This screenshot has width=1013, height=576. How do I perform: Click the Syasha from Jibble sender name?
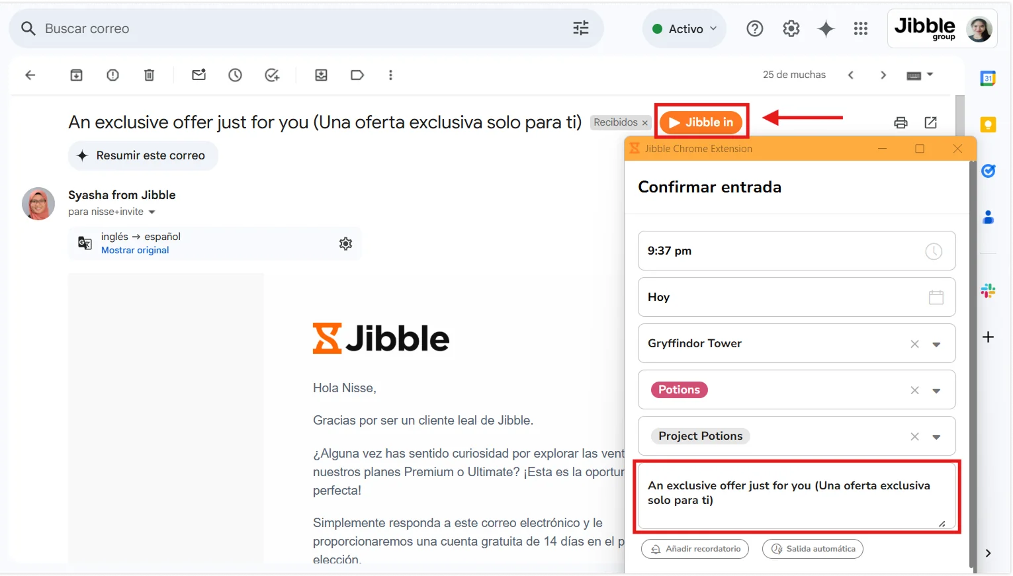[x=122, y=195]
